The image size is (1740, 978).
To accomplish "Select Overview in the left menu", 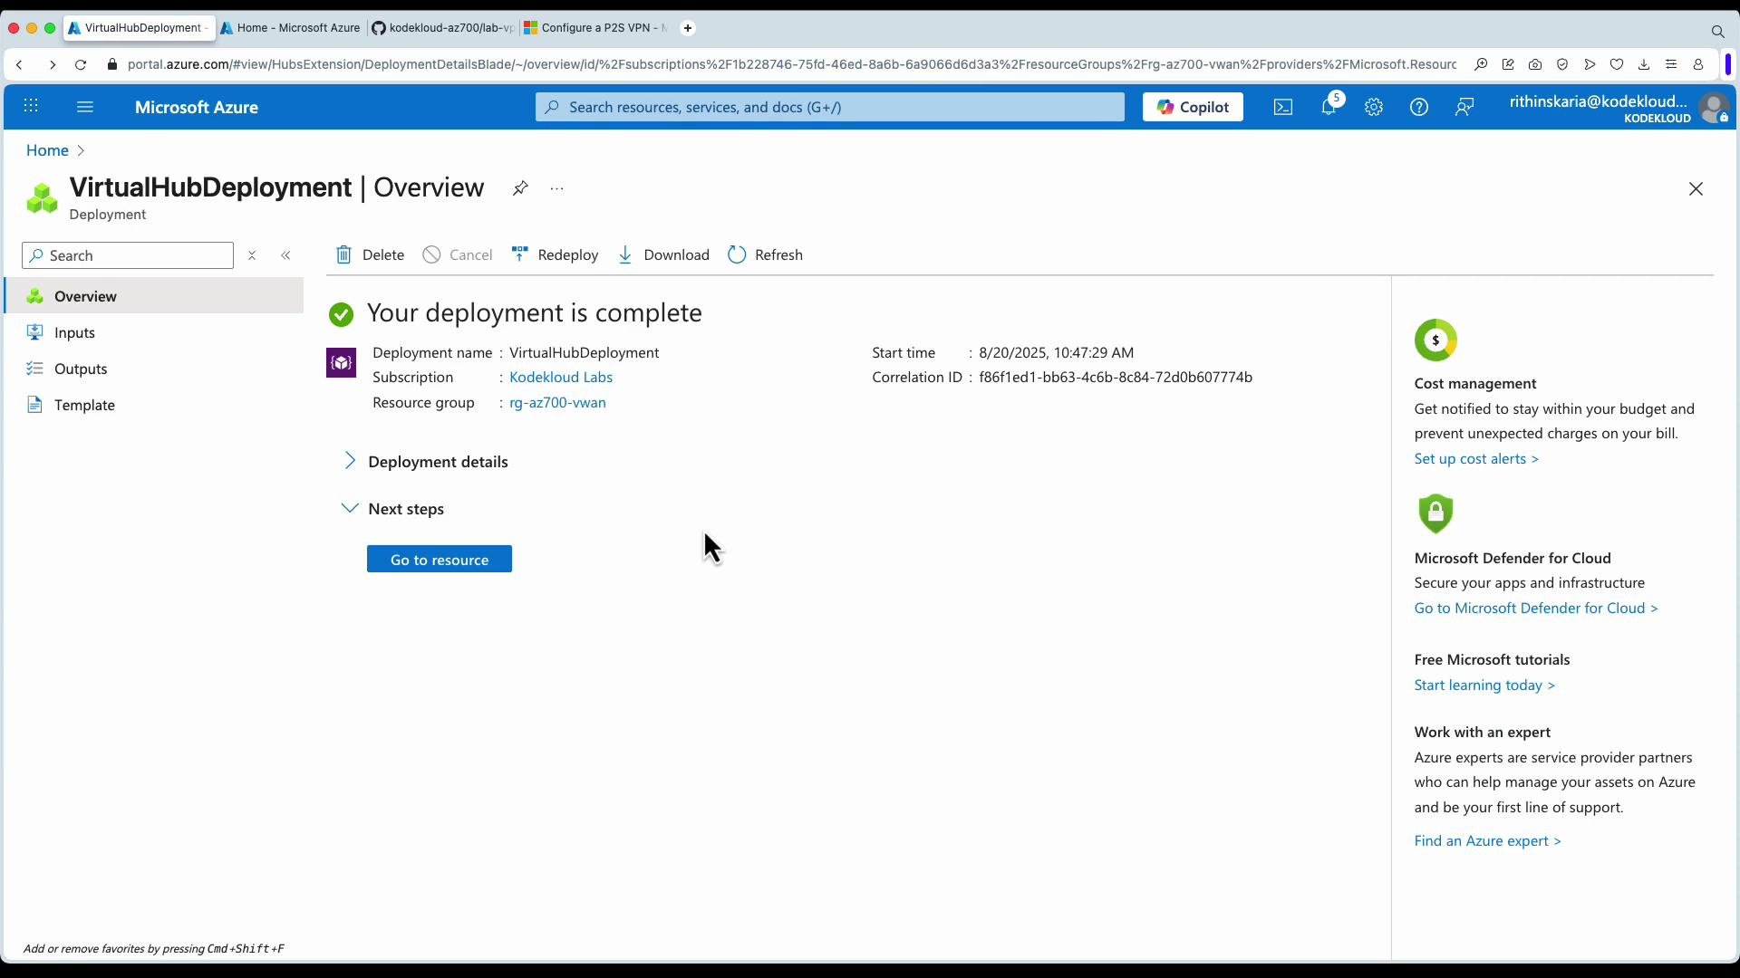I will (154, 296).
